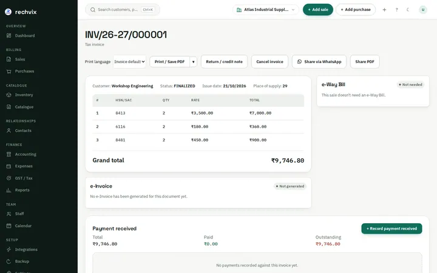Click the plus icon in the top bar
The height and width of the screenshot is (273, 437).
pos(384,10)
